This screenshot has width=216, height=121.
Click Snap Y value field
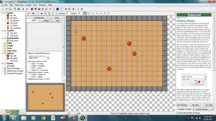pyautogui.click(x=80, y=13)
